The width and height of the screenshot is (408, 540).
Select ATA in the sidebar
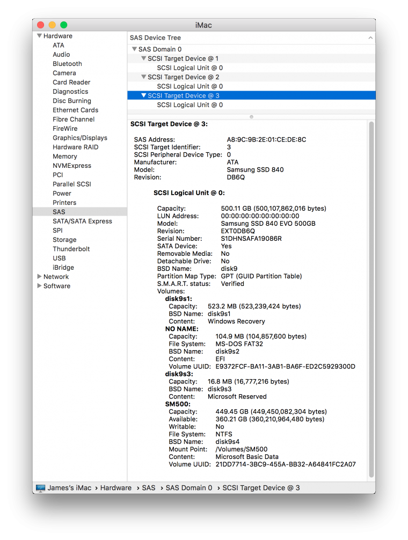59,45
